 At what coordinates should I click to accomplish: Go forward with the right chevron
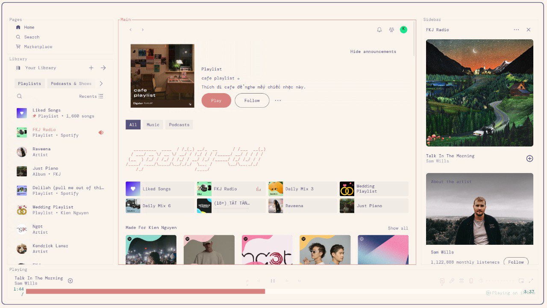point(143,30)
